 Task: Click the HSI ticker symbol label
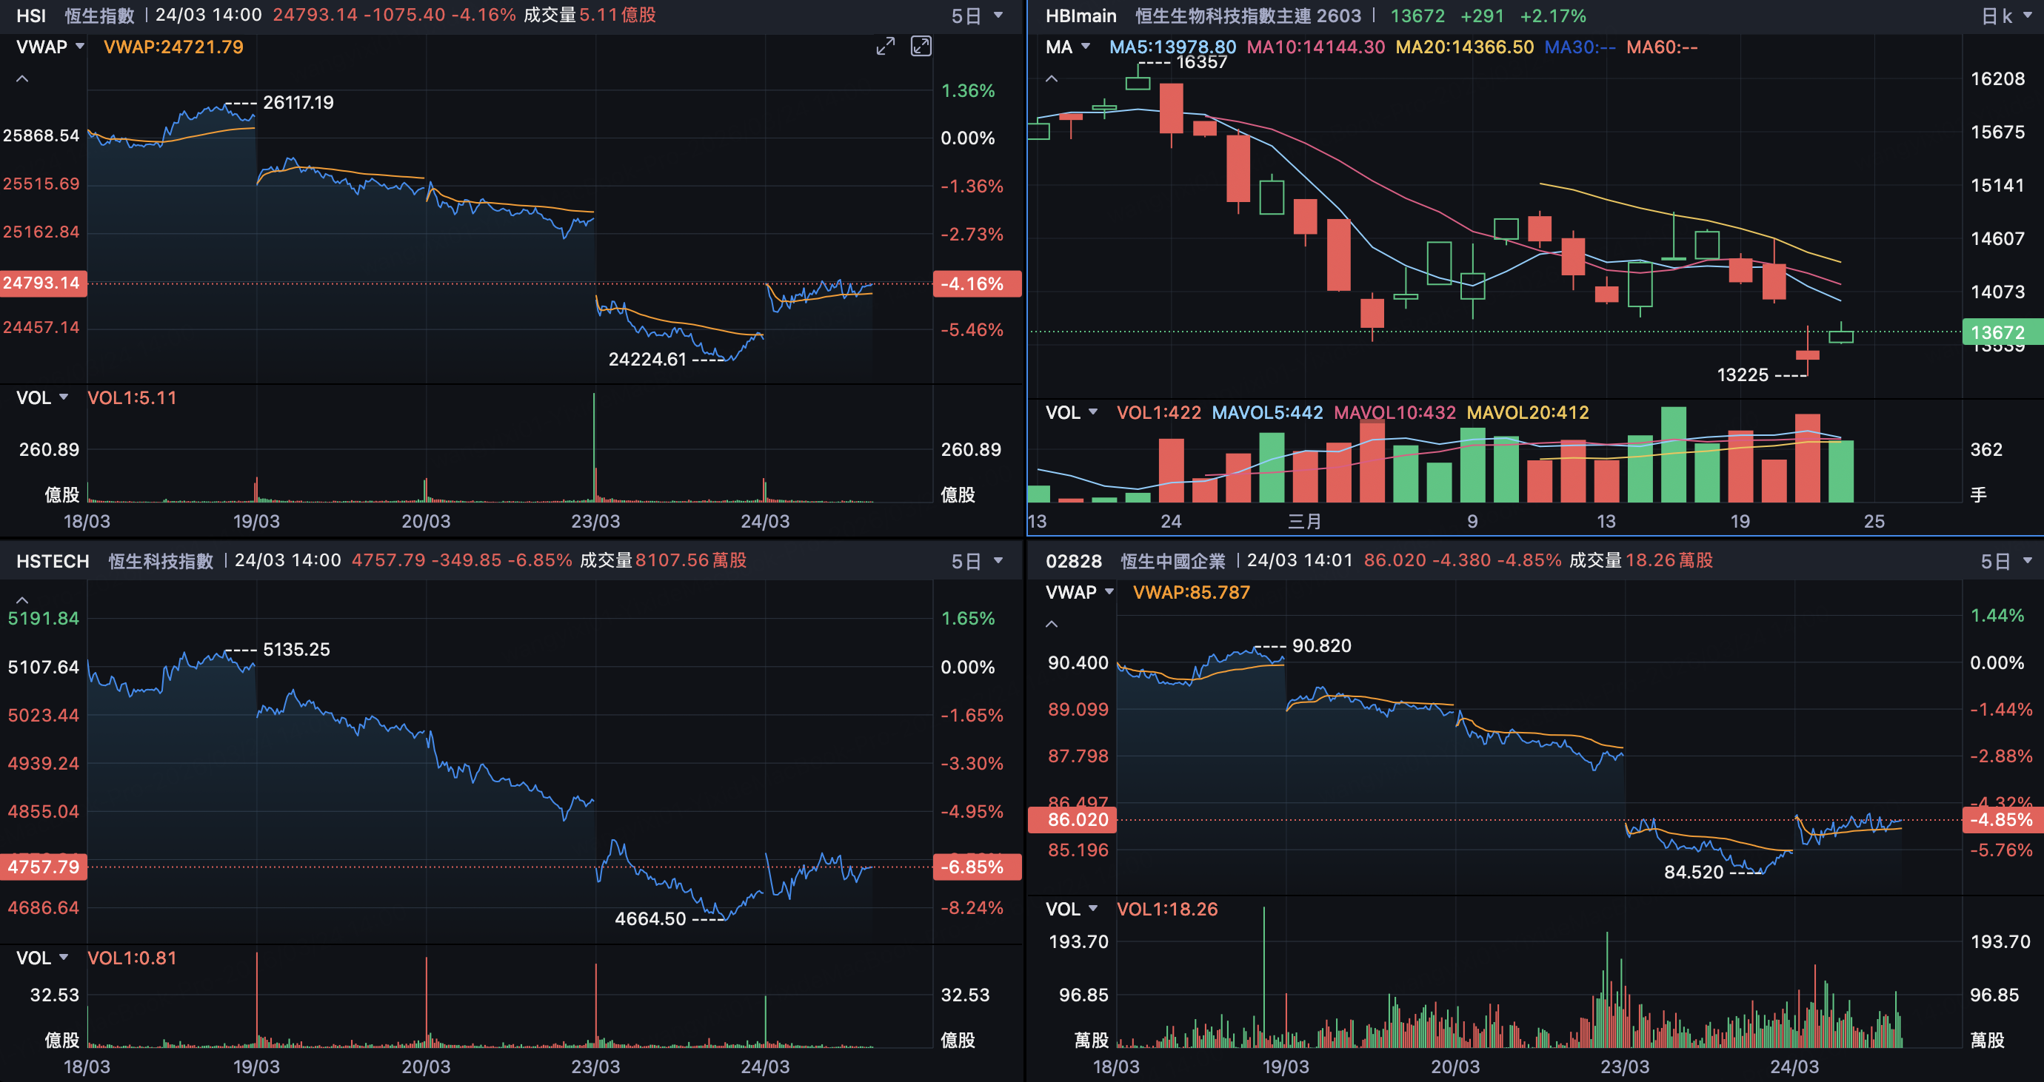click(31, 16)
